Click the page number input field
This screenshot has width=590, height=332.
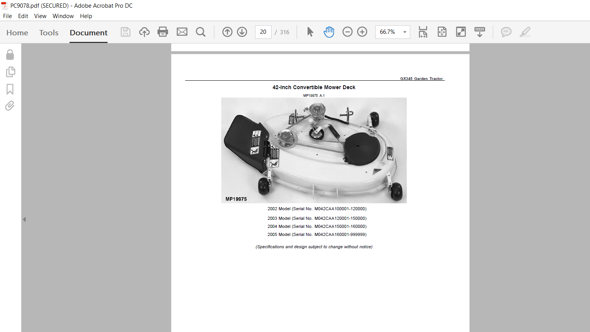(x=263, y=32)
